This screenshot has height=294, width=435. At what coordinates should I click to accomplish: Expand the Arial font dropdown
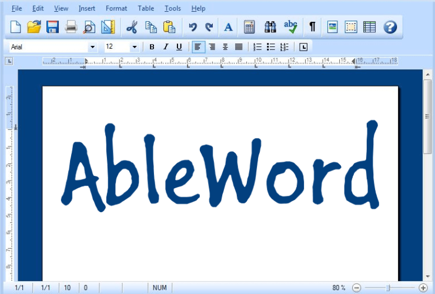click(93, 47)
